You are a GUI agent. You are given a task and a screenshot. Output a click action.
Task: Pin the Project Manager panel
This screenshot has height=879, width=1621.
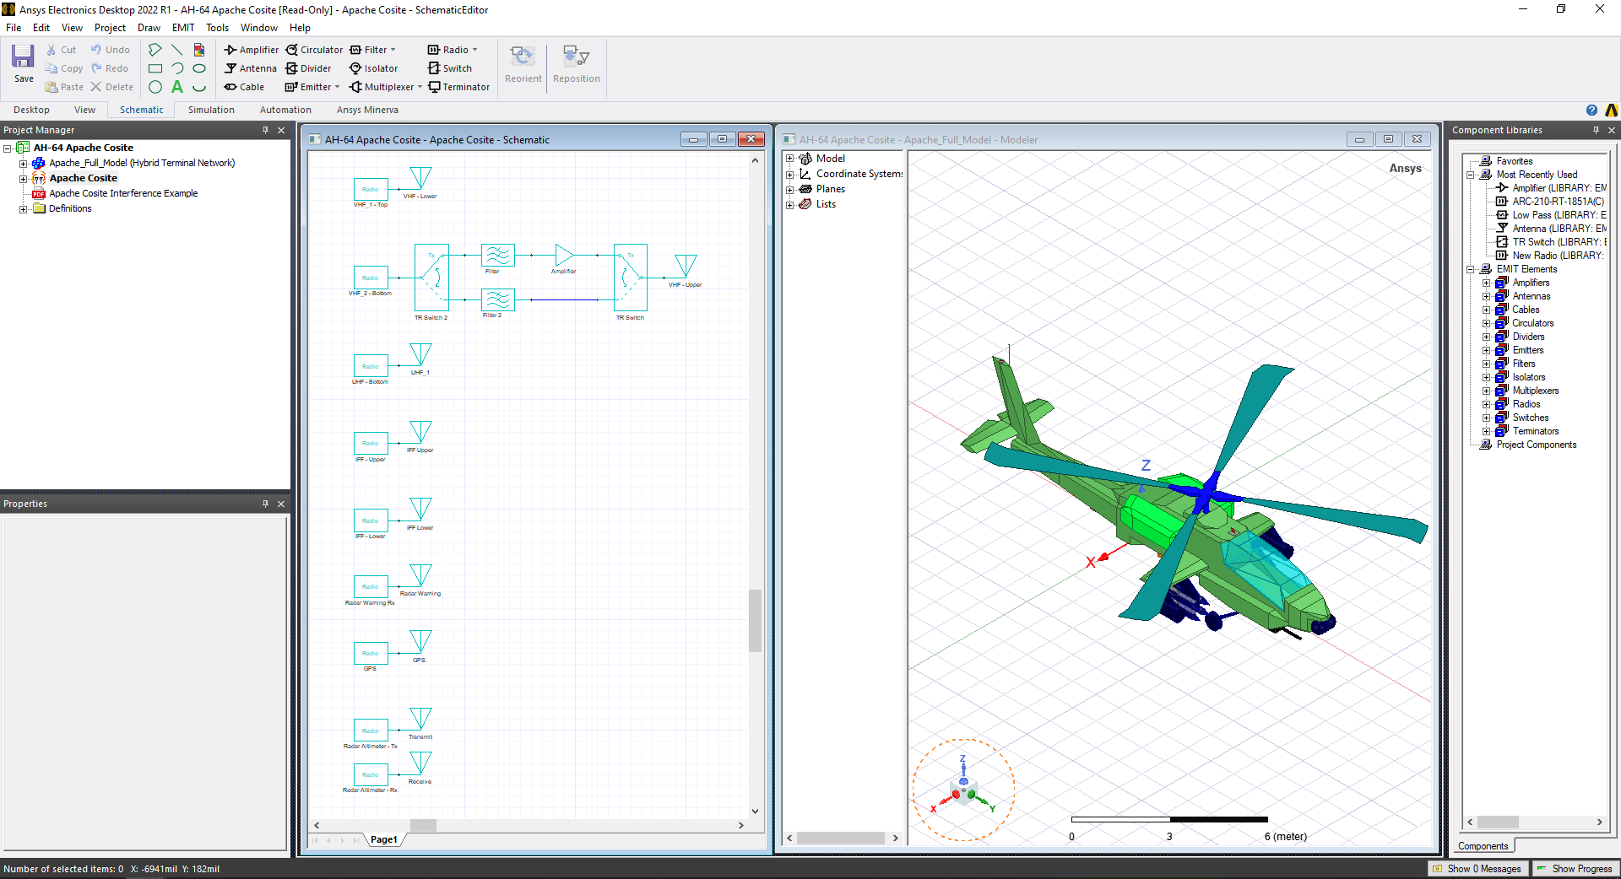pos(265,130)
